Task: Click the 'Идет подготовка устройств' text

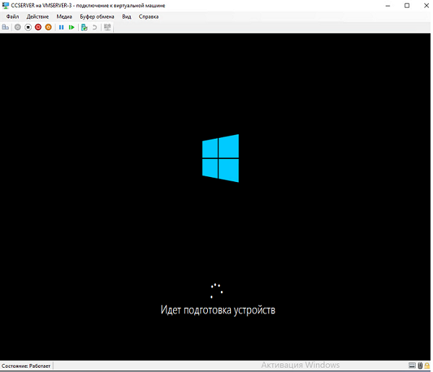Action: [x=218, y=310]
